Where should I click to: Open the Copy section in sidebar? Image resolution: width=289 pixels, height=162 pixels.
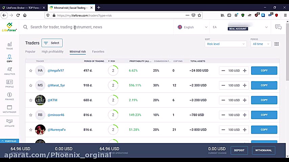[x=9, y=58]
